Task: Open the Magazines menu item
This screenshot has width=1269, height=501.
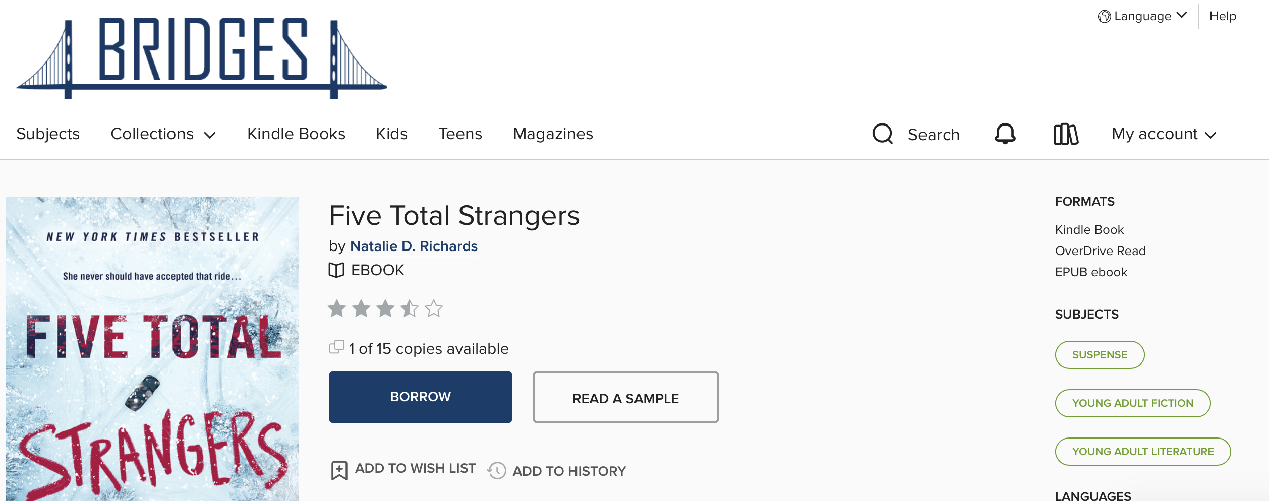Action: pyautogui.click(x=553, y=134)
